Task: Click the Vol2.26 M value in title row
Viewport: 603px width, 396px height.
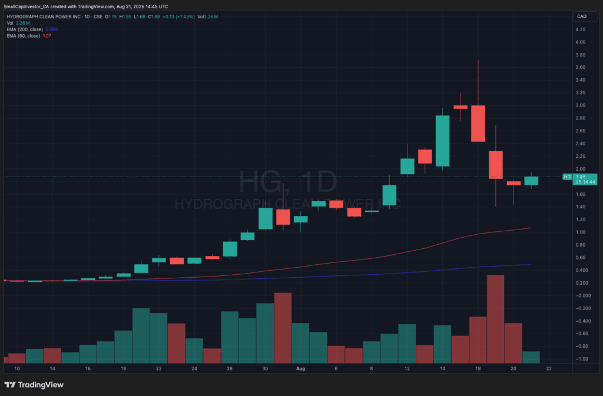Action: (208, 16)
